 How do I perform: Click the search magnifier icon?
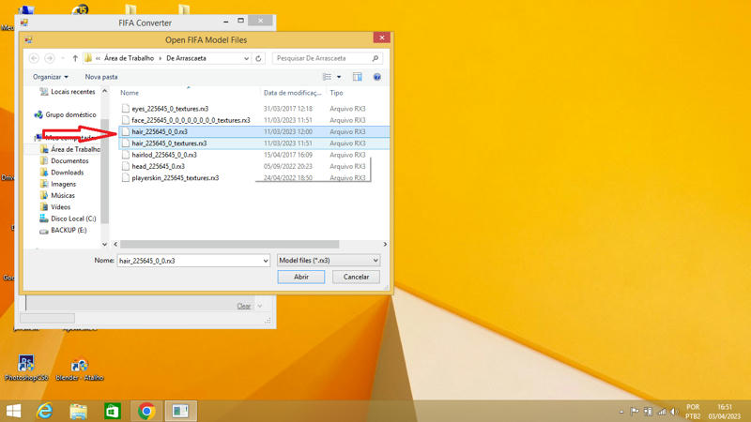point(375,58)
